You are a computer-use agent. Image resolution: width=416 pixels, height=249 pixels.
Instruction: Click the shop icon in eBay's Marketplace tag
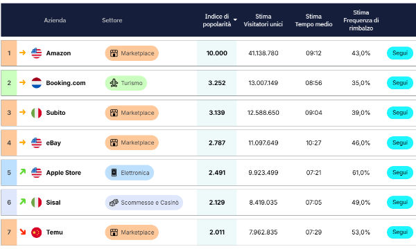pyautogui.click(x=114, y=142)
